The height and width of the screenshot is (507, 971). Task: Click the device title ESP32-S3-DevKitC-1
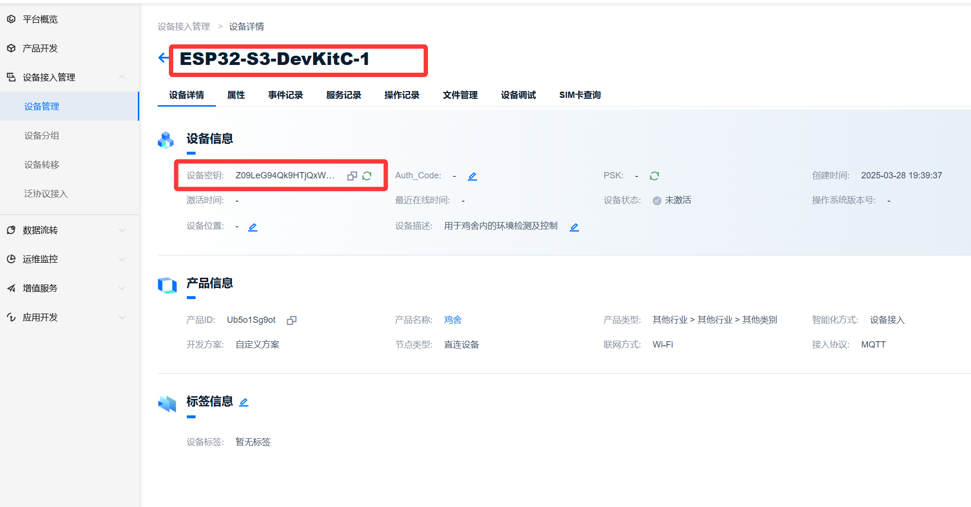pyautogui.click(x=275, y=59)
